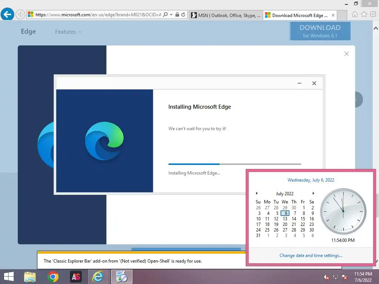Viewport: 379px width, 284px height.
Task: Open the AS app on taskbar
Action: [x=76, y=277]
